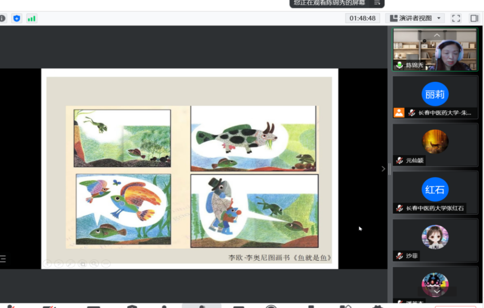Collapse the participant video panel arrow

click(x=383, y=169)
